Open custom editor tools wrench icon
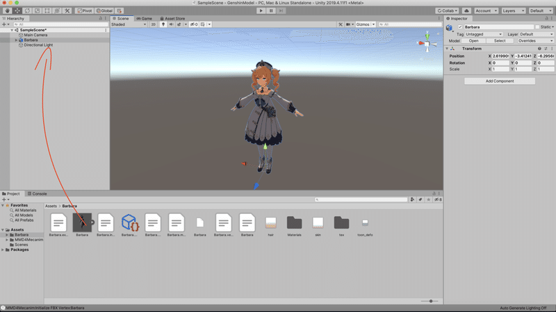 point(67,10)
